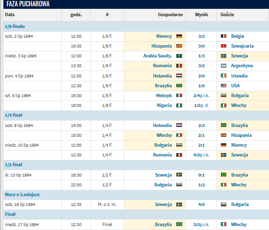Open the Hiszpania guest link in 1/4 finał

point(241,135)
